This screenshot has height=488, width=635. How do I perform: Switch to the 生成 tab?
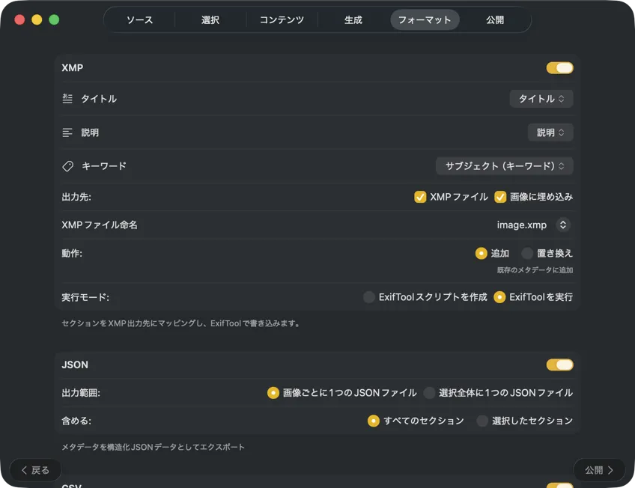click(353, 20)
